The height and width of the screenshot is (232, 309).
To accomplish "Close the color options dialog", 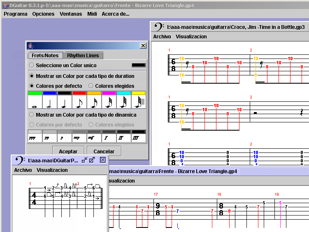I will pos(143,46).
